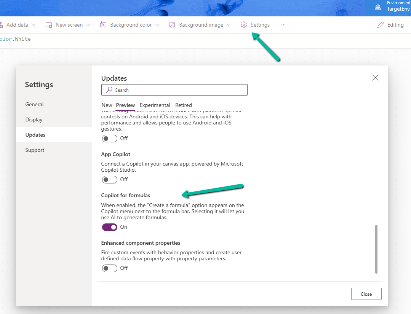Click the Background image icon

(172, 25)
